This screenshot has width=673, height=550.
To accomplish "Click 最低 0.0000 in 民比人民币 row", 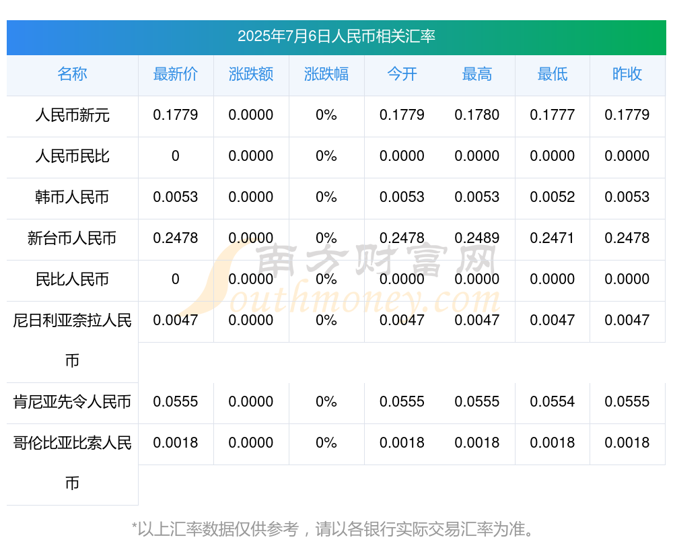I will coord(553,279).
